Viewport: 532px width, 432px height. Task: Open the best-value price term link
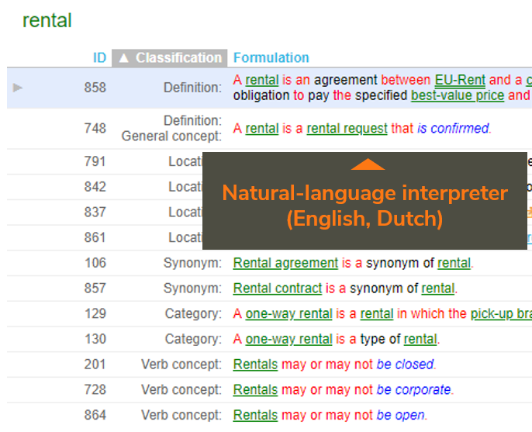(457, 95)
